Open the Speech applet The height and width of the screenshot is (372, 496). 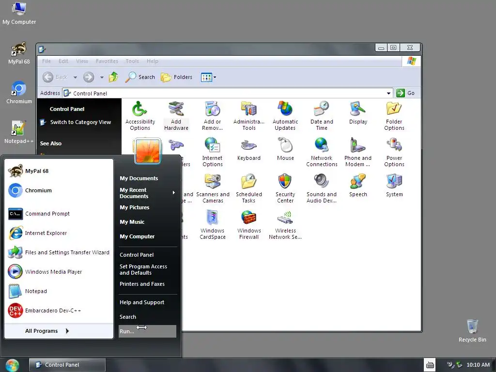tap(358, 186)
